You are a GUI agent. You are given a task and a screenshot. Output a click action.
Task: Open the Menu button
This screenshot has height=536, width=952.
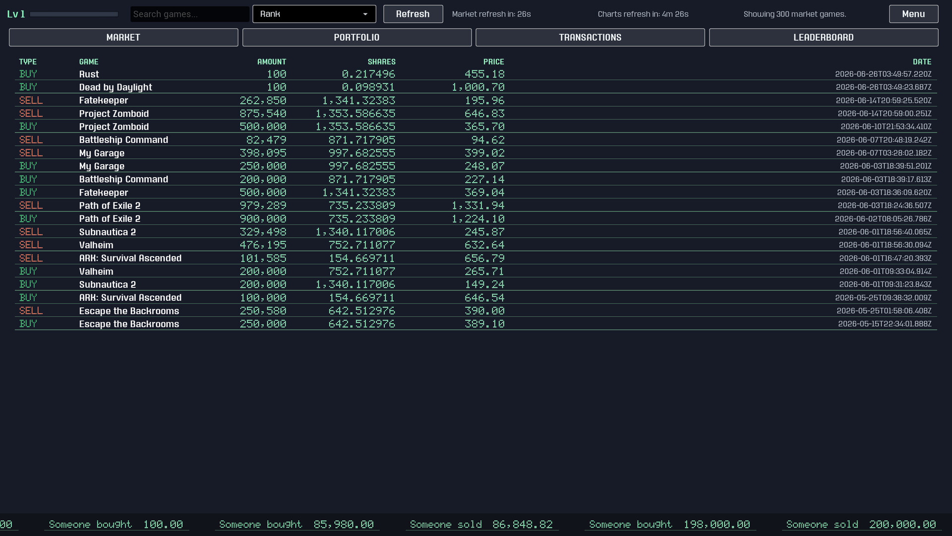pos(913,14)
